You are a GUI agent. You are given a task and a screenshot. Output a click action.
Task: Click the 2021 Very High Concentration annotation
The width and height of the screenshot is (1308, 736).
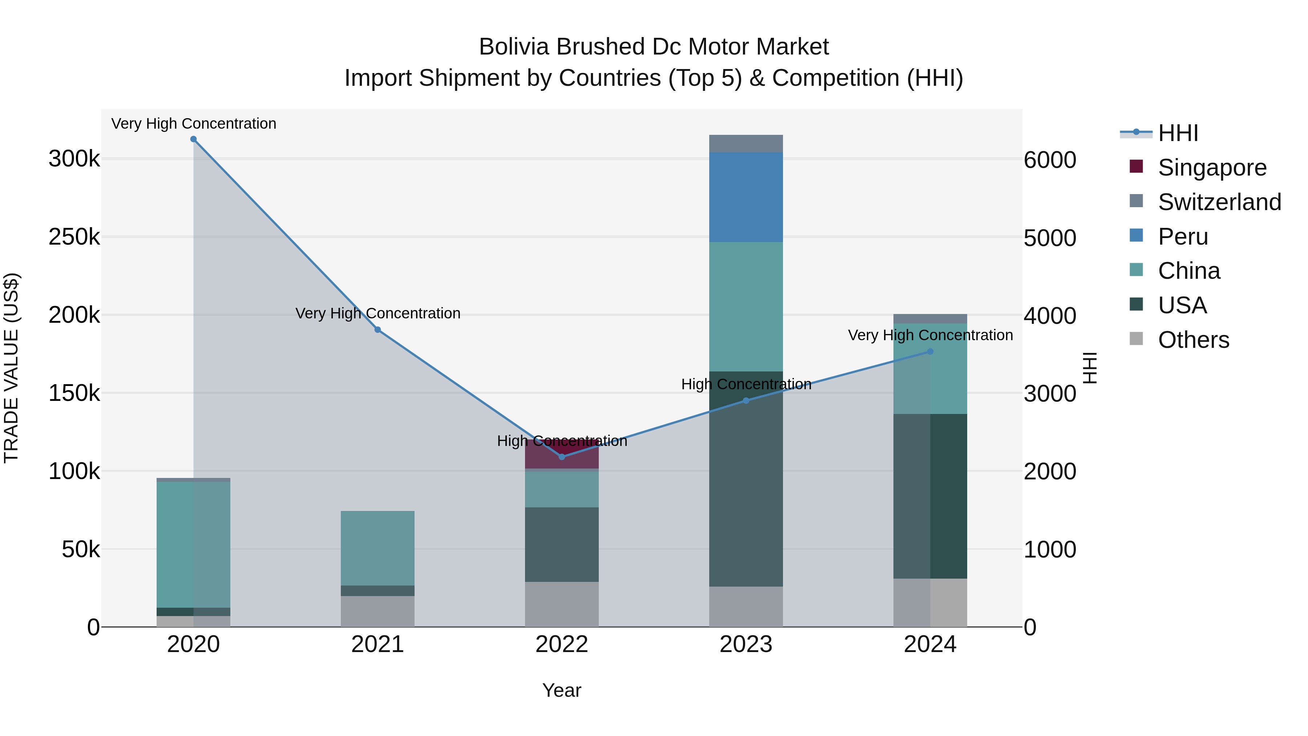pos(378,313)
